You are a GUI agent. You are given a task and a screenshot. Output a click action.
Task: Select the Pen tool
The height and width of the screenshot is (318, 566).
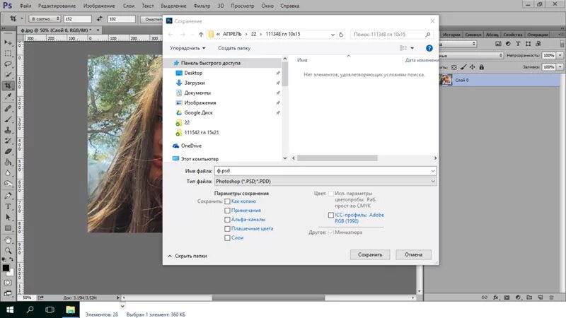[x=8, y=196]
